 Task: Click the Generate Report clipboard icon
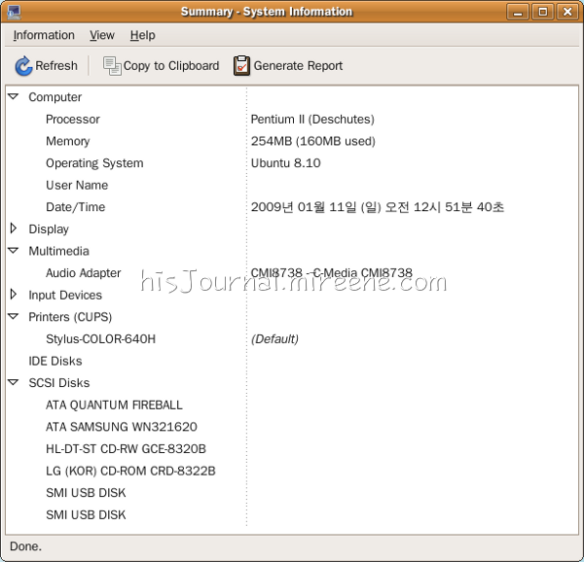click(241, 66)
